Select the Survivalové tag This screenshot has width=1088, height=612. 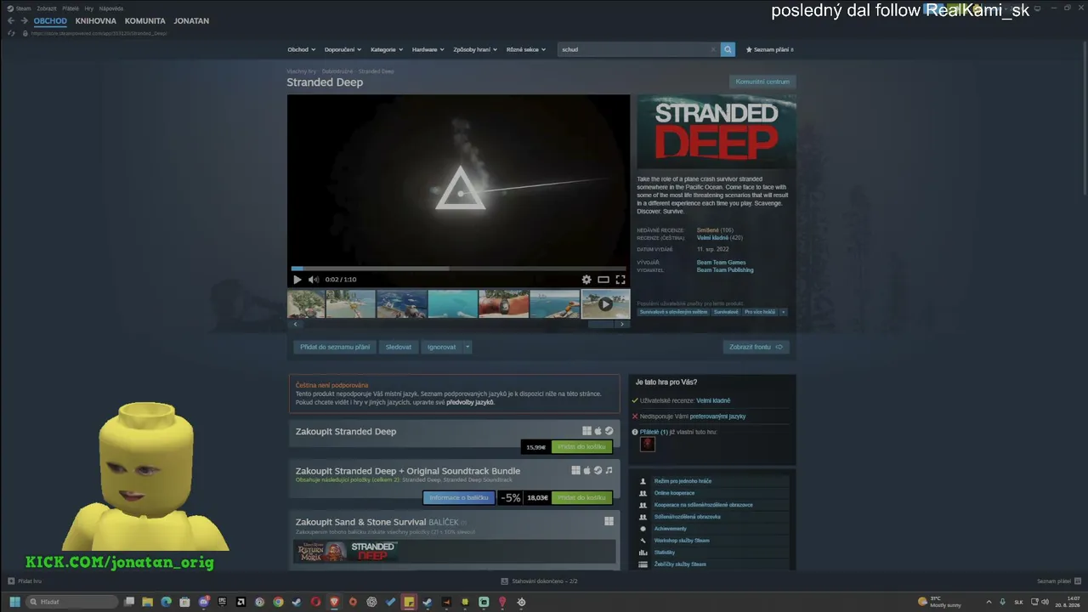726,312
